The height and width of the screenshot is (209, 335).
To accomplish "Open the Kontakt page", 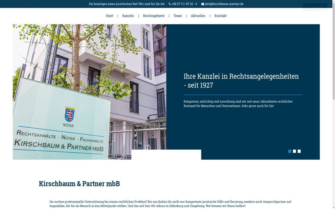I will point(220,16).
